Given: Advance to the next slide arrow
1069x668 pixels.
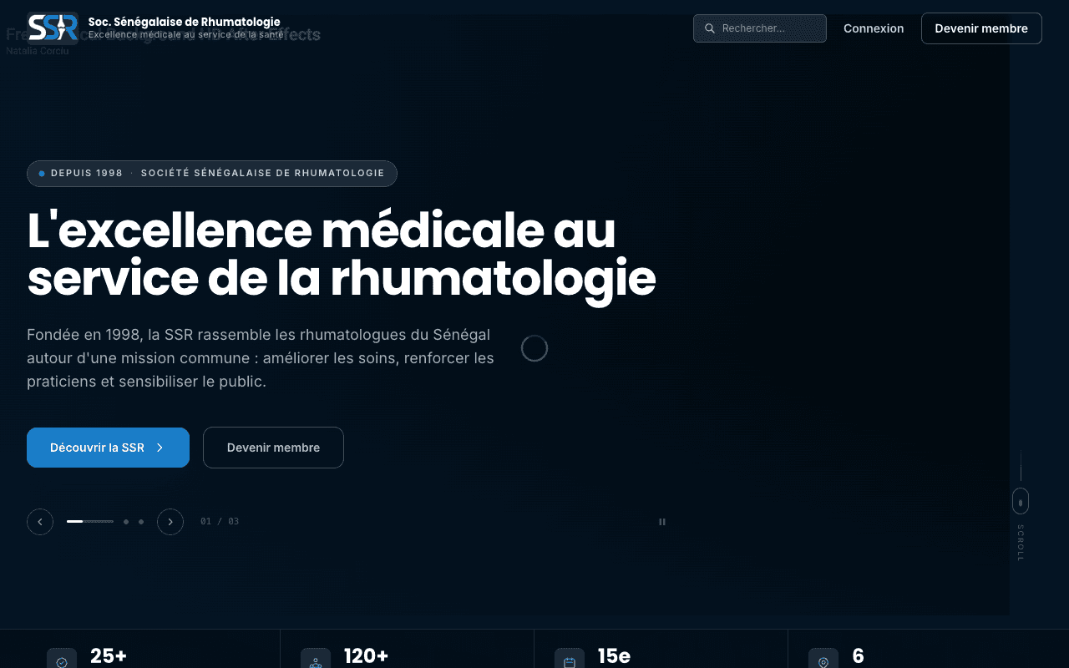Looking at the screenshot, I should (170, 522).
